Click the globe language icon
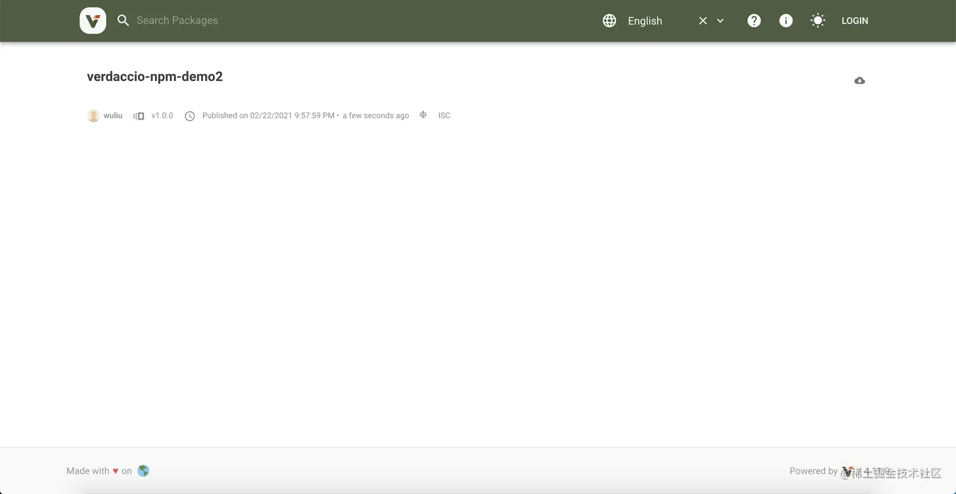The width and height of the screenshot is (956, 494). (x=610, y=20)
